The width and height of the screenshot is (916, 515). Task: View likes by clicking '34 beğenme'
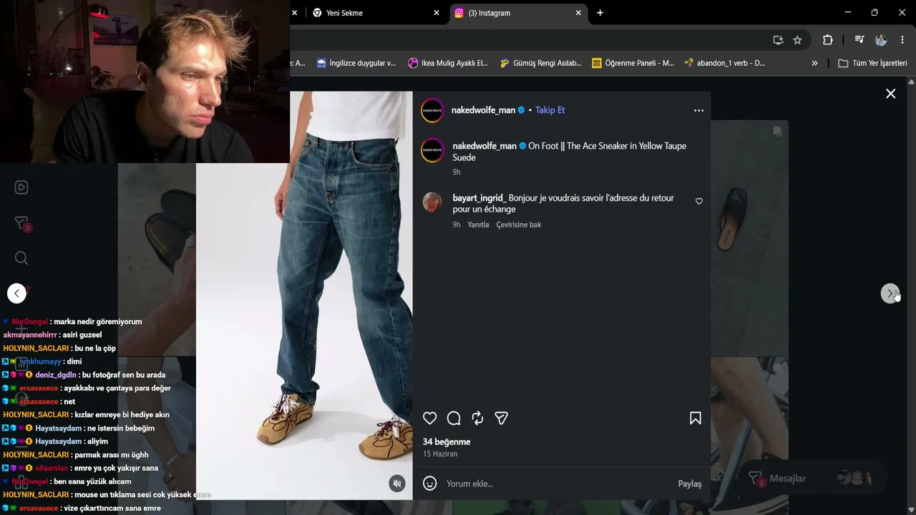[447, 442]
